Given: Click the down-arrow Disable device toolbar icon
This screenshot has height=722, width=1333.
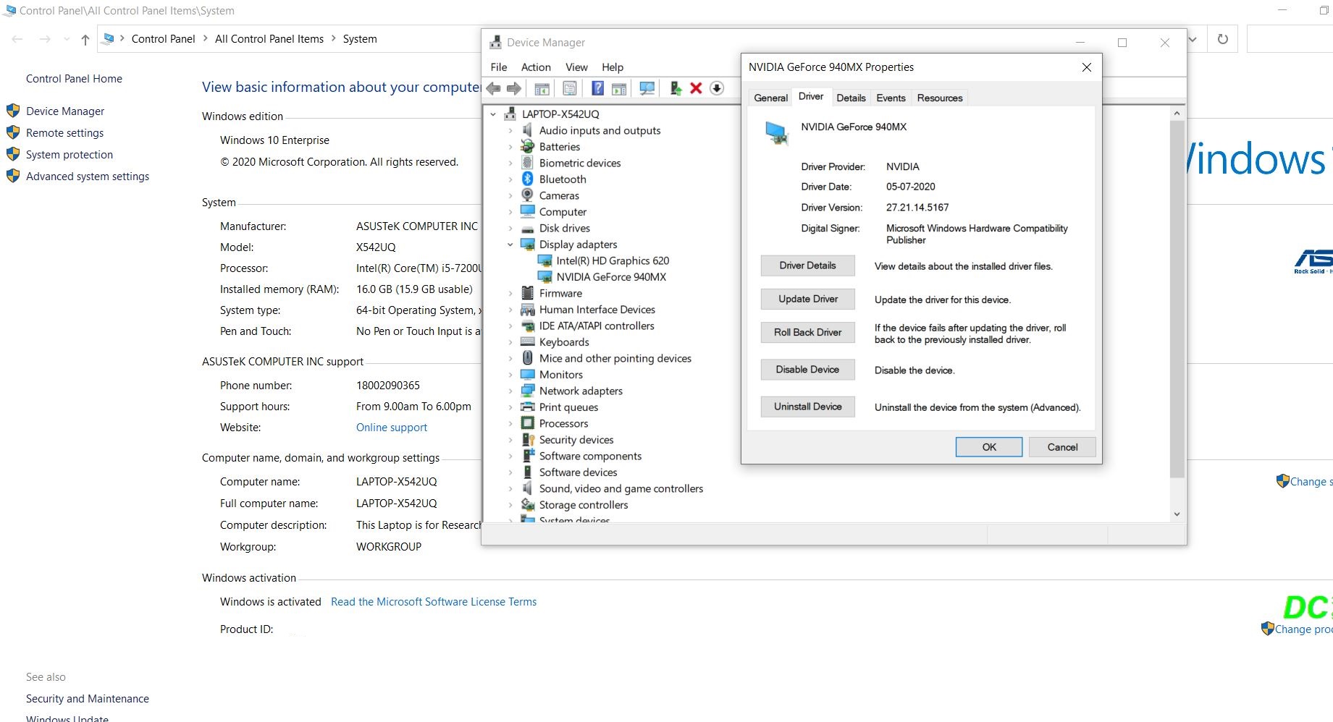Looking at the screenshot, I should [x=717, y=88].
